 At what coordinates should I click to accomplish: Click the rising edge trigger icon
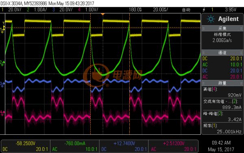204,10
